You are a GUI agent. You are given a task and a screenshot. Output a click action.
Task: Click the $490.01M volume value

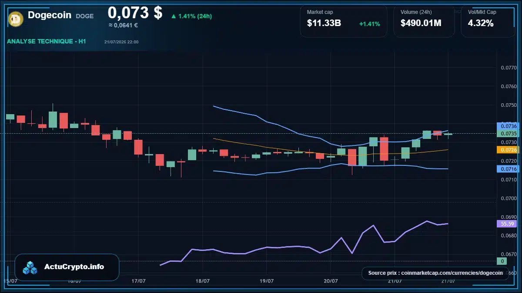click(x=421, y=23)
